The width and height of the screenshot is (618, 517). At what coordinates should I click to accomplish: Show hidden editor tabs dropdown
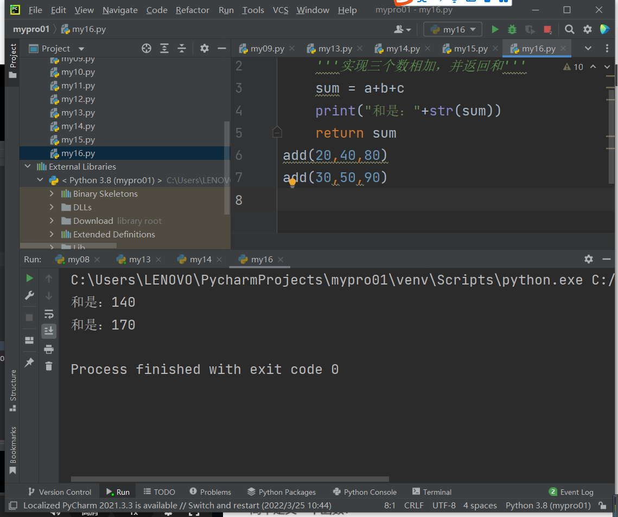(588, 48)
